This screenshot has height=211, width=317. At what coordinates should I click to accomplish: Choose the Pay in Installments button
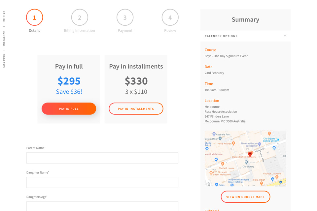coord(136,109)
